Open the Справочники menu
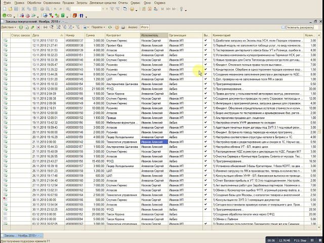Image resolution: width=324 pixels, height=243 pixels. click(52, 3)
